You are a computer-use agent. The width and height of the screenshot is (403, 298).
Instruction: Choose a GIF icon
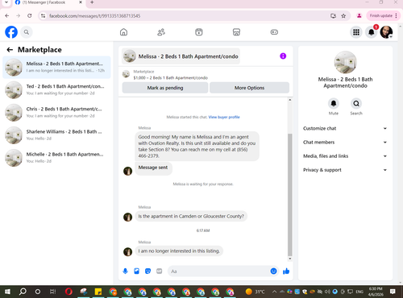(x=160, y=271)
